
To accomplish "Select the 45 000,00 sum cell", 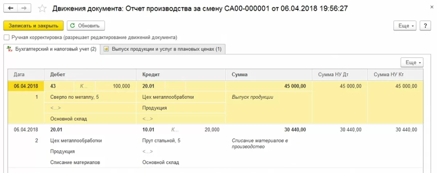I will click(295, 86).
